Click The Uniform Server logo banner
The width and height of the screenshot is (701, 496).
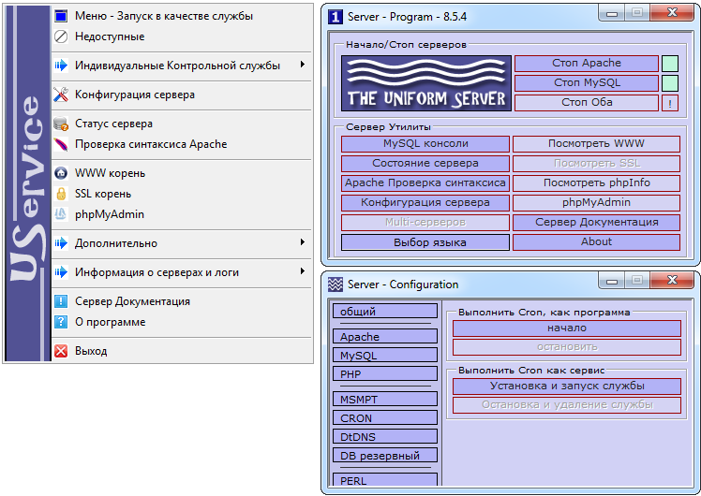click(426, 83)
